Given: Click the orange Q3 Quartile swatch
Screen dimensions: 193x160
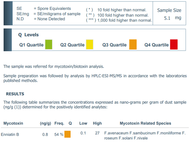Looking at the screenshot, I should [133, 44].
